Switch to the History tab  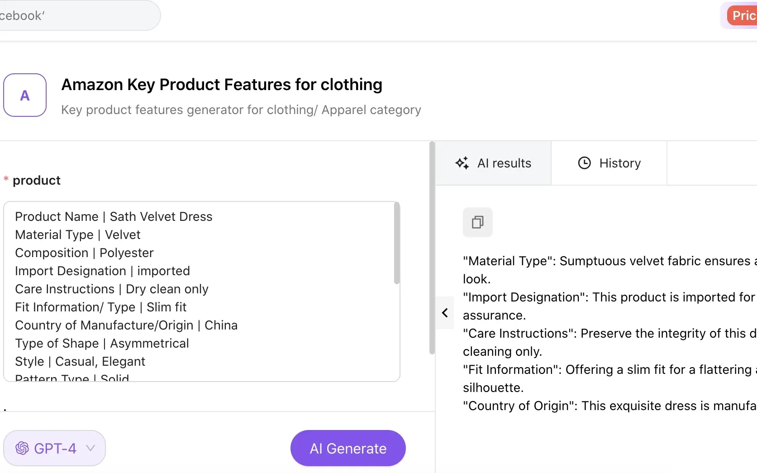(609, 163)
